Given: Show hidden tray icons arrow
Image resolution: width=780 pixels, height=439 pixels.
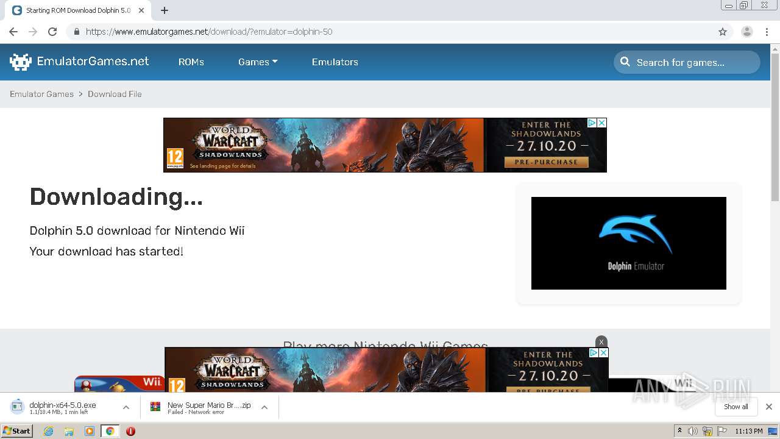Looking at the screenshot, I should coord(679,431).
